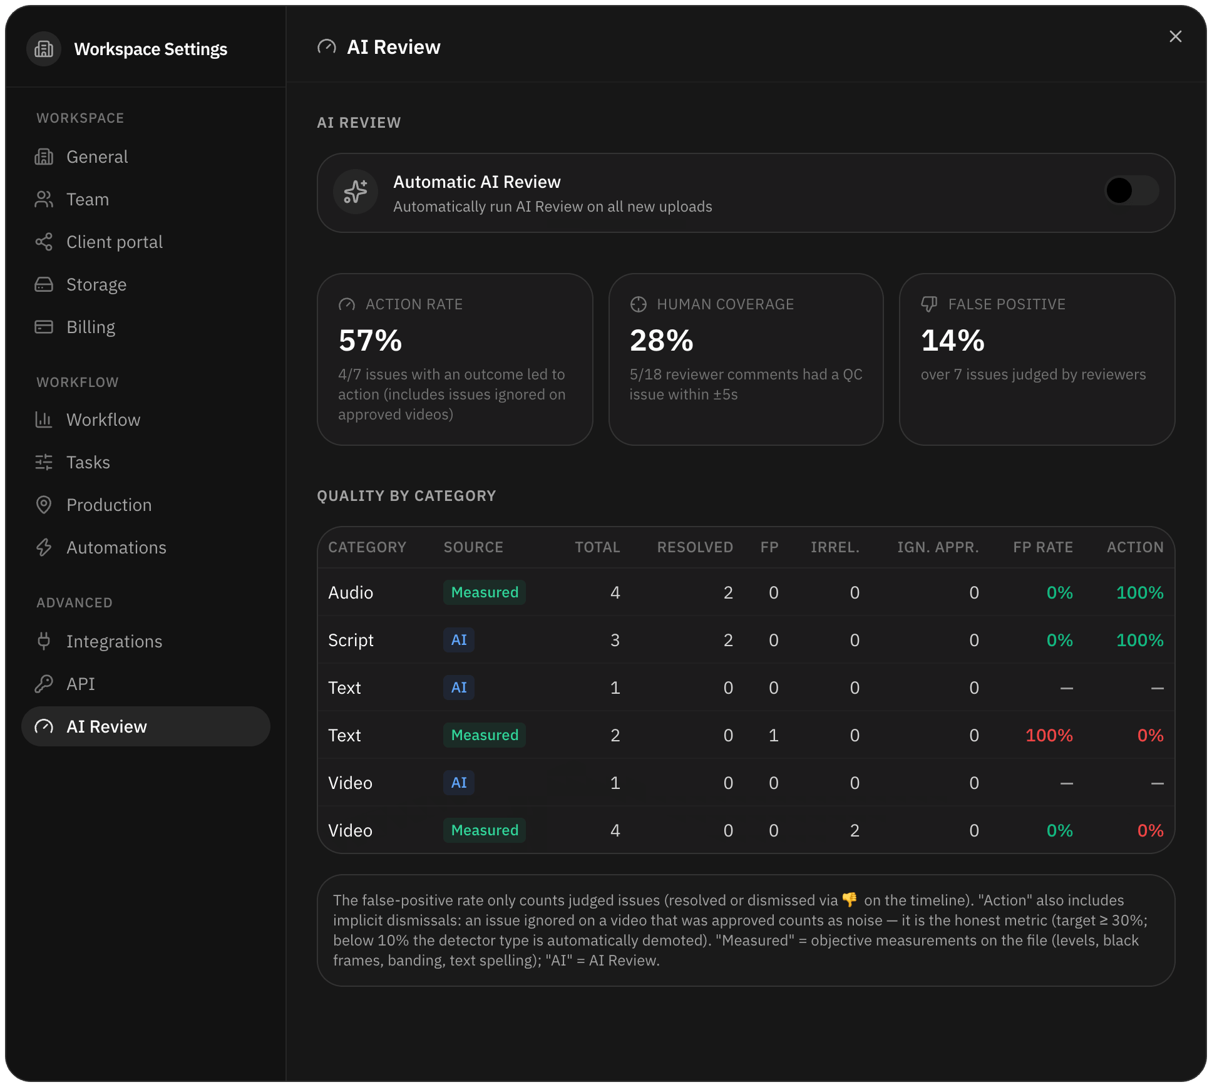
Task: Click the ACTION column header
Action: click(1135, 547)
